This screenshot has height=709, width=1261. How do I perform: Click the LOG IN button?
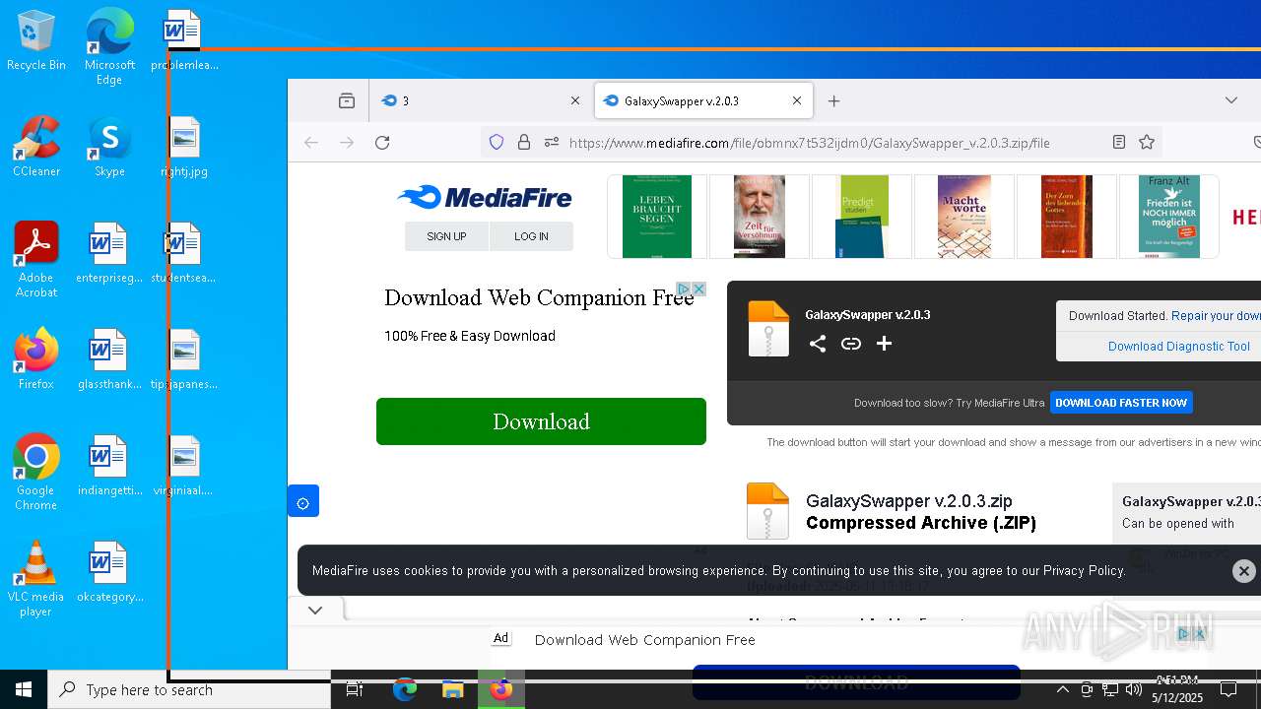click(531, 236)
